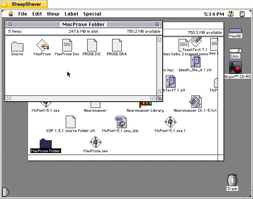Screen dimensions: 253x199
Task: Open the Apple menu
Action: (x=11, y=14)
